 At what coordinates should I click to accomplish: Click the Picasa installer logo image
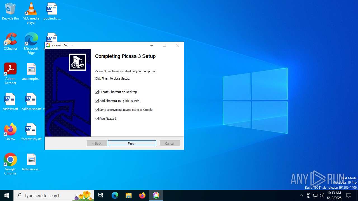pyautogui.click(x=77, y=62)
